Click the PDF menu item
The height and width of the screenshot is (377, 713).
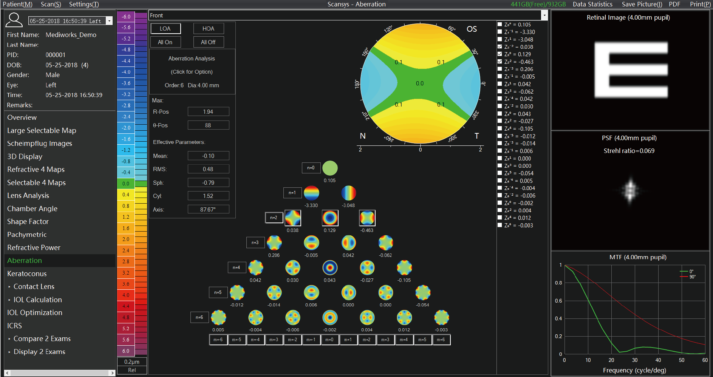[674, 4]
